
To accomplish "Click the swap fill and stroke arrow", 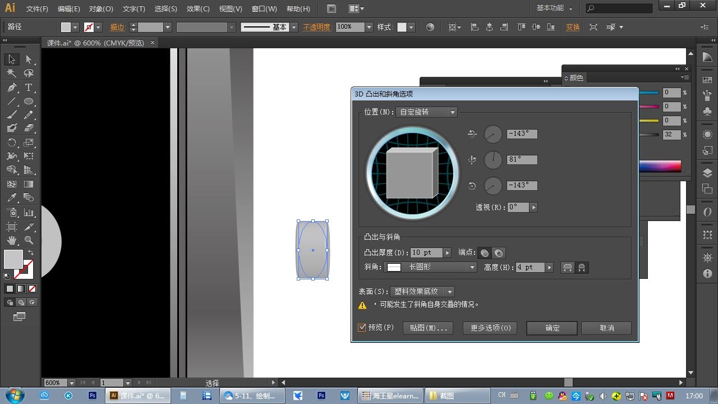I will (31, 253).
